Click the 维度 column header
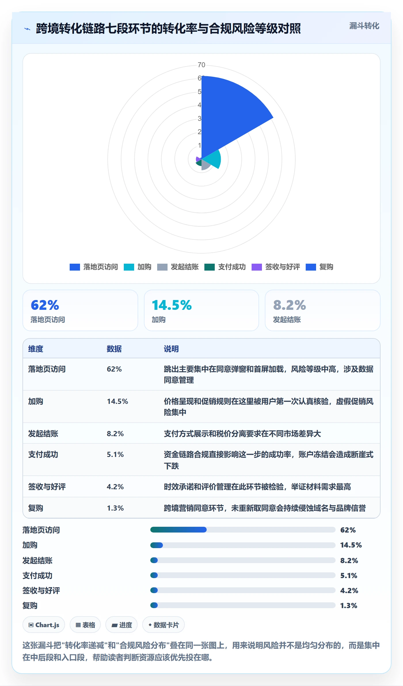The width and height of the screenshot is (403, 686). click(36, 349)
